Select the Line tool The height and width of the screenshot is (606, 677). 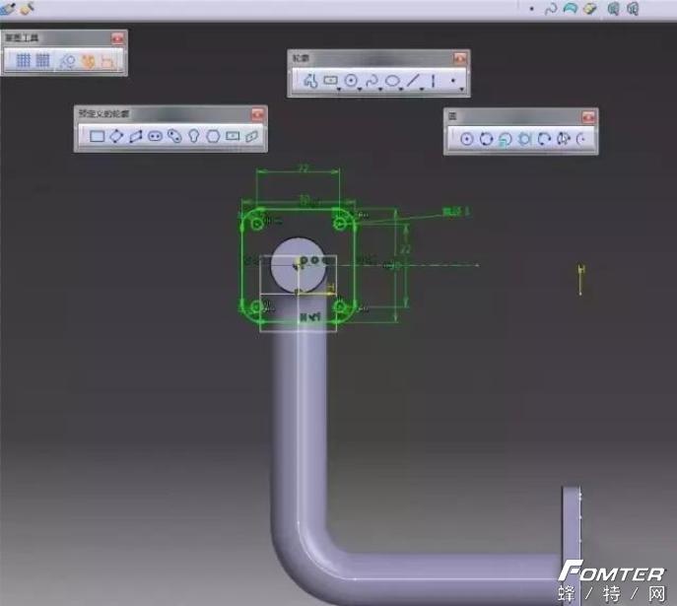point(414,80)
